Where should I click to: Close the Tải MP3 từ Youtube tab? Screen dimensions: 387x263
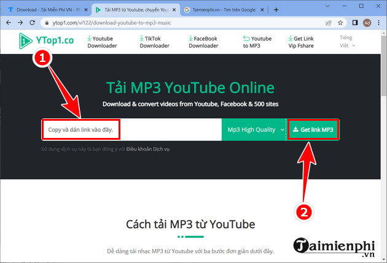(x=174, y=10)
